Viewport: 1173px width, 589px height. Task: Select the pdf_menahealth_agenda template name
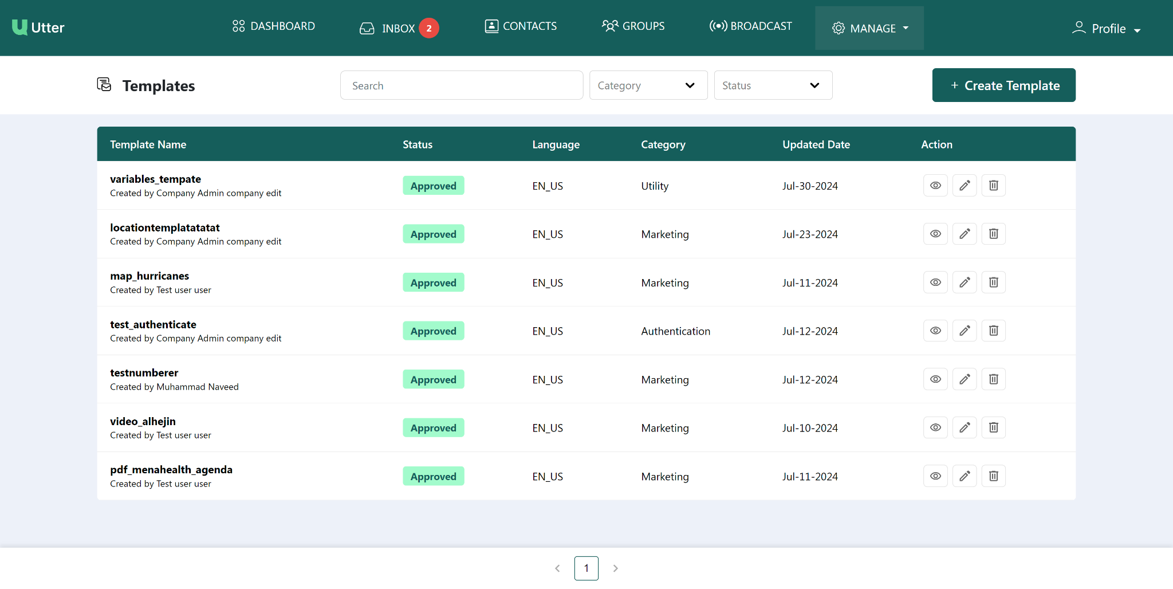point(171,469)
